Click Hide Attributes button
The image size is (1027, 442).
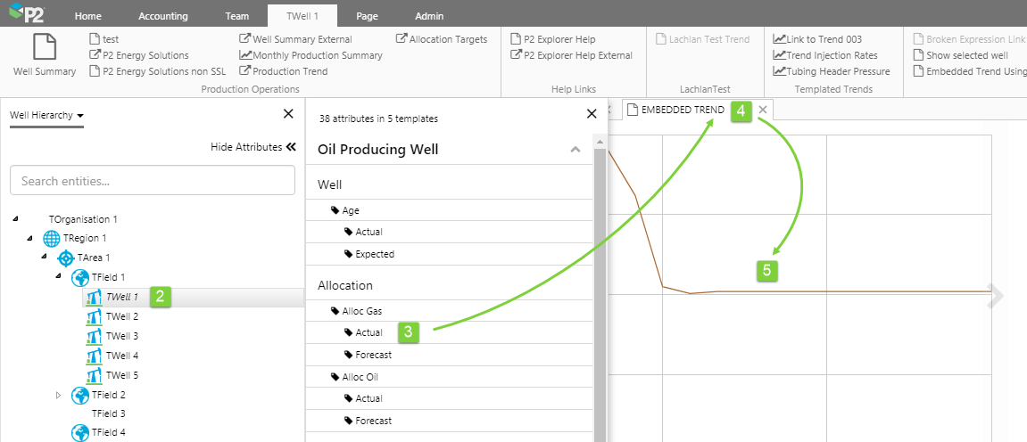click(x=253, y=147)
